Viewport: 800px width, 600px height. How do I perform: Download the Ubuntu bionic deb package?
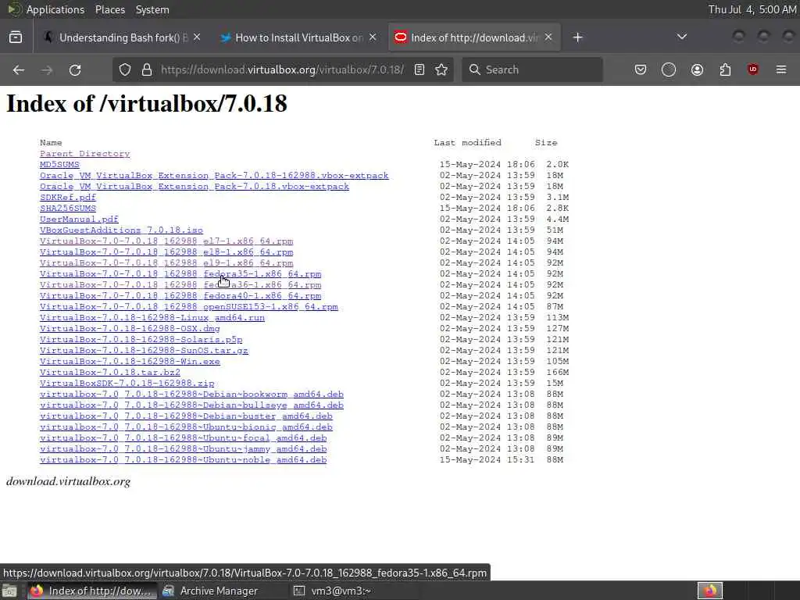point(186,427)
